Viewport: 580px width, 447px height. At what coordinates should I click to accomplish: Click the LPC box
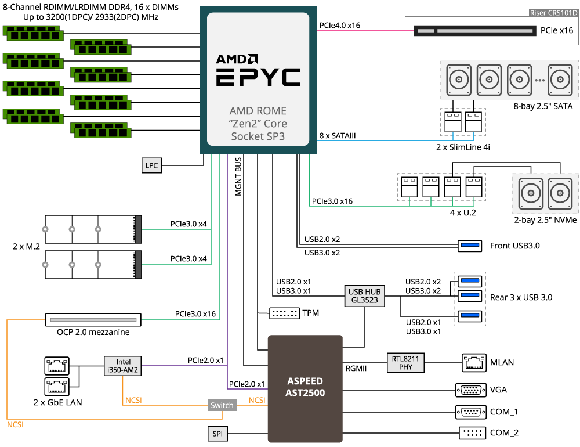[151, 165]
